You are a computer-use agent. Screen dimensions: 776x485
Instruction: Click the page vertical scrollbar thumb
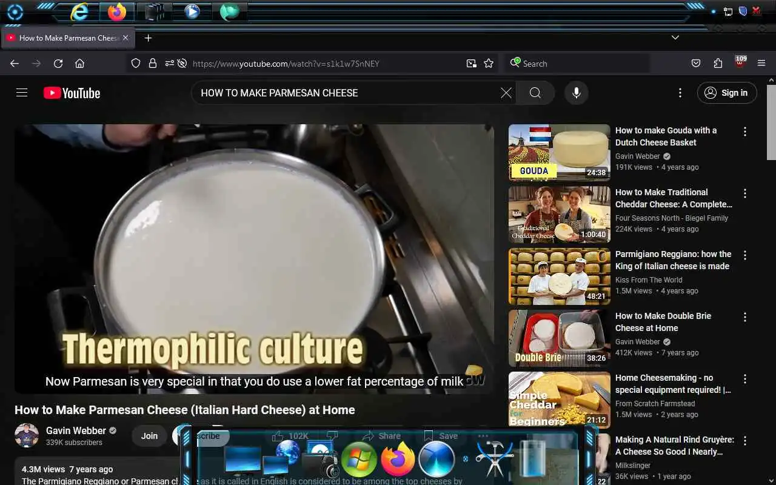coord(771,122)
